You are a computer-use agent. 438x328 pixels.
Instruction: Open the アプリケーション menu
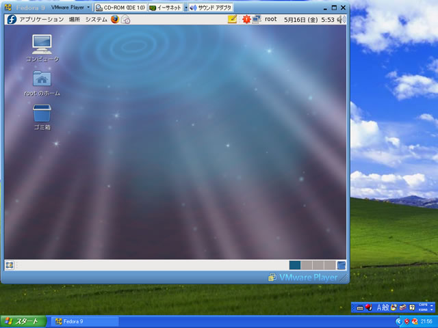pos(41,19)
